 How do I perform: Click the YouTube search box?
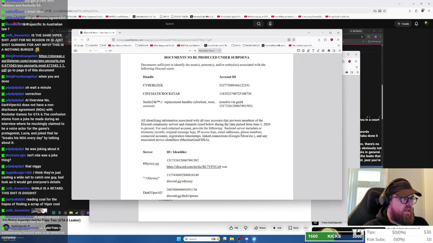point(208,24)
